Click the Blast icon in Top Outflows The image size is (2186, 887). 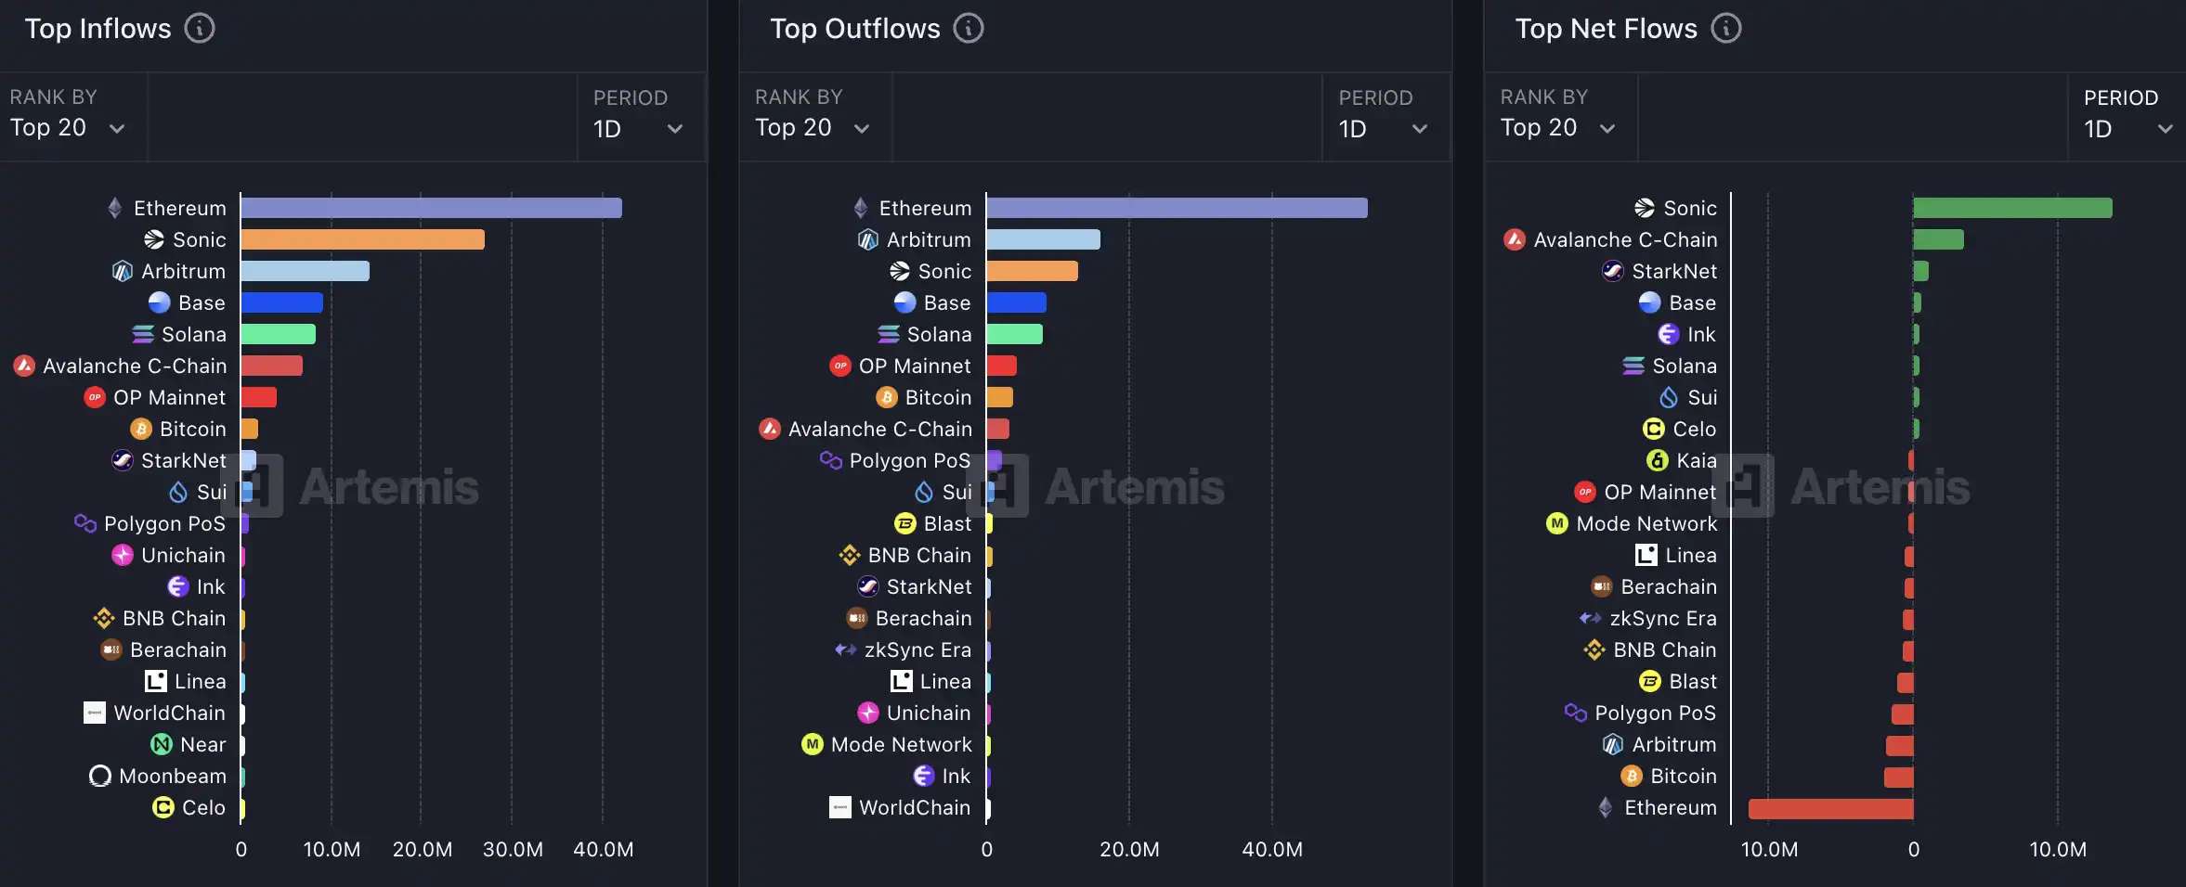[x=905, y=523]
